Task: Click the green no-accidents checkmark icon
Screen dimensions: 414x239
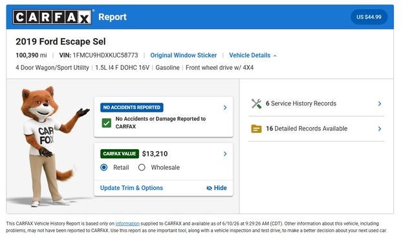Action: (x=107, y=123)
